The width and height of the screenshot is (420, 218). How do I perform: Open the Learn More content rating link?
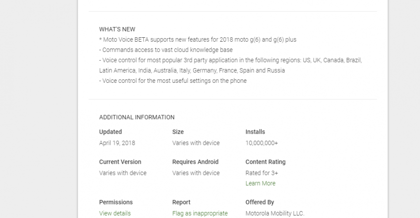pyautogui.click(x=260, y=183)
